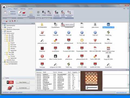Click the Brett chessboard ribbon icon
This screenshot has height=98, width=130.
coord(38,13)
